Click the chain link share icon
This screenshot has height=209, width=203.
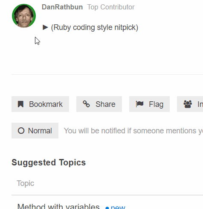click(86, 104)
